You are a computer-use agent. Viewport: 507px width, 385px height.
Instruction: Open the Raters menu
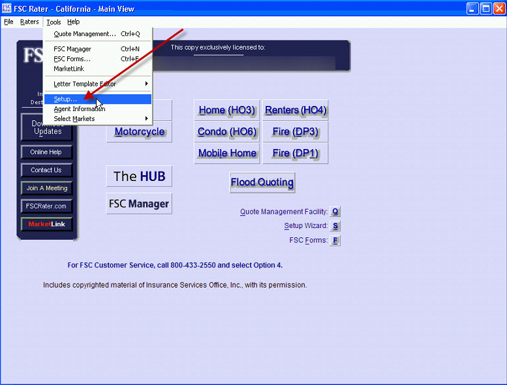click(29, 22)
